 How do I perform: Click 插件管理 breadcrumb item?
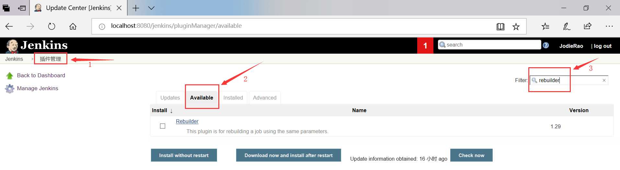(x=51, y=59)
